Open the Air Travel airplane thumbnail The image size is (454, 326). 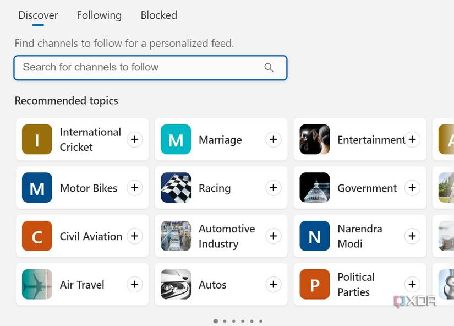tap(37, 284)
